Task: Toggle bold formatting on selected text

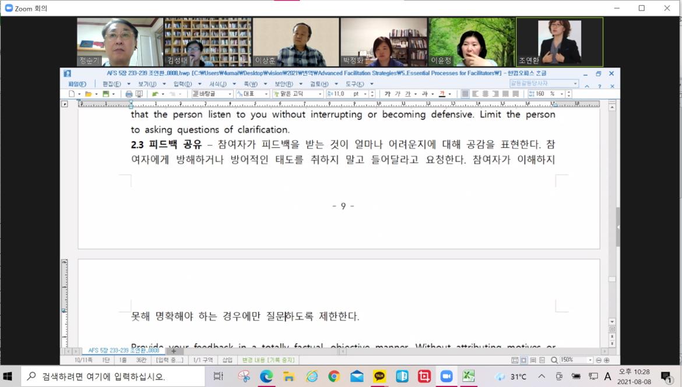Action: click(388, 93)
